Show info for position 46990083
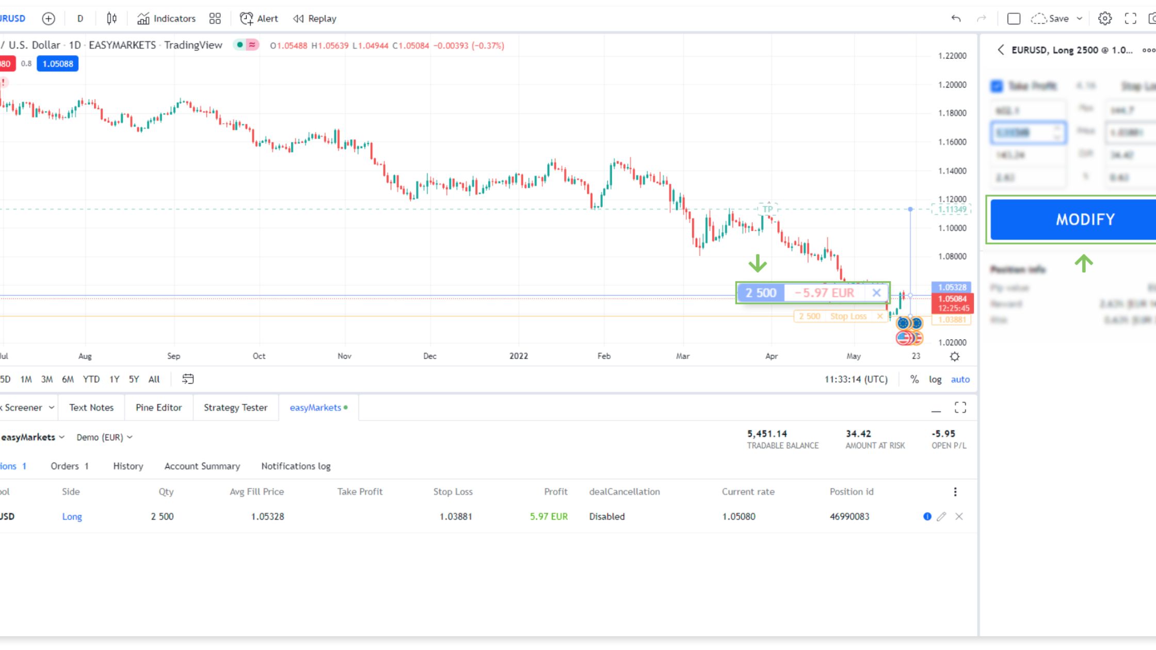Screen dimensions: 1156x650 tap(927, 516)
